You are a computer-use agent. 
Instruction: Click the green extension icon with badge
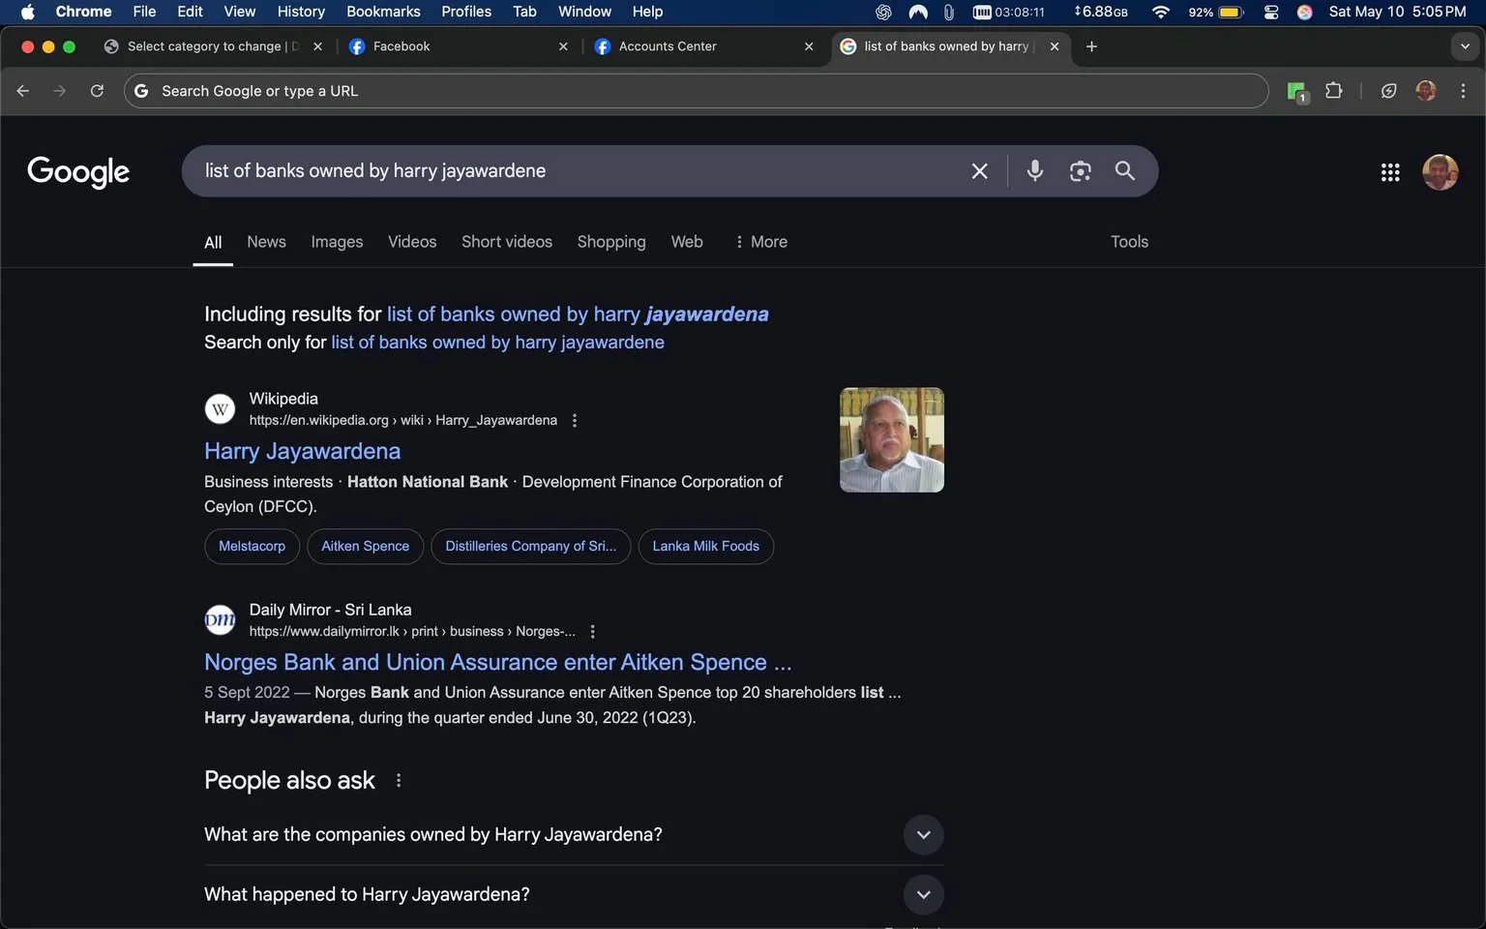1296,92
